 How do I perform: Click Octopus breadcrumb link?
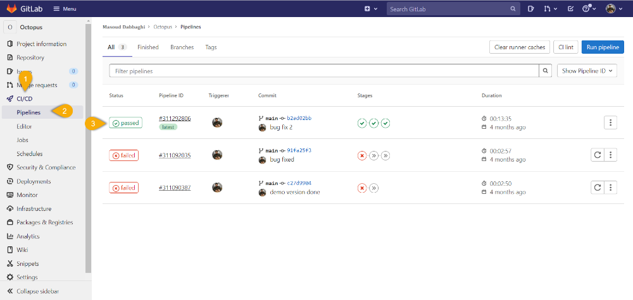click(x=163, y=27)
